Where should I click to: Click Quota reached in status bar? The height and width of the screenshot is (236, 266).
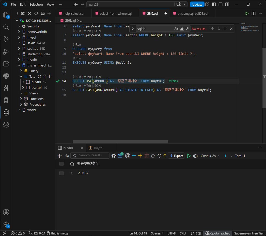[218, 233]
